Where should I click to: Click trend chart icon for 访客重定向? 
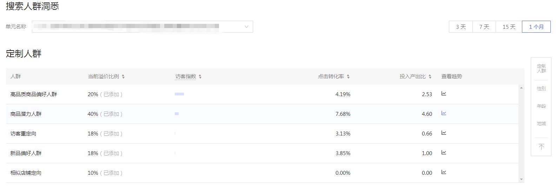[444, 133]
